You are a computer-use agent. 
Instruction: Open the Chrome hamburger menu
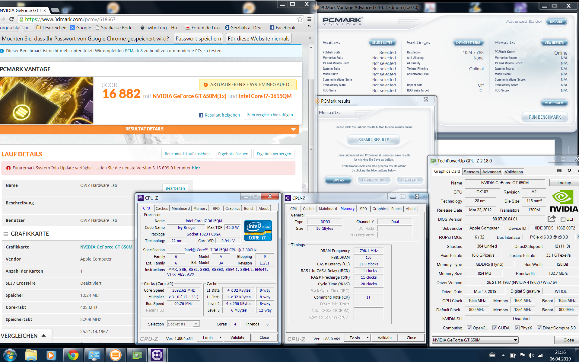309,19
